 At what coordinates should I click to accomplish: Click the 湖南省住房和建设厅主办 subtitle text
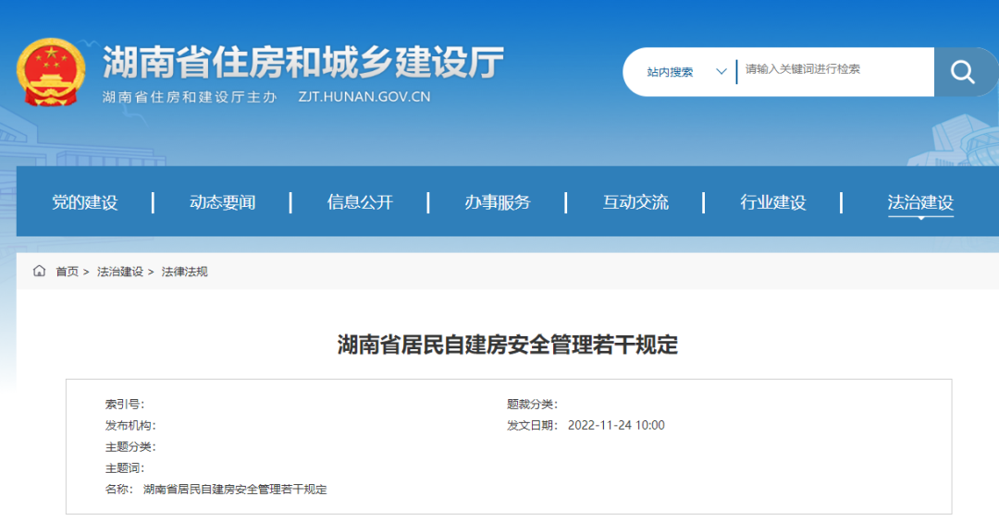pyautogui.click(x=190, y=97)
